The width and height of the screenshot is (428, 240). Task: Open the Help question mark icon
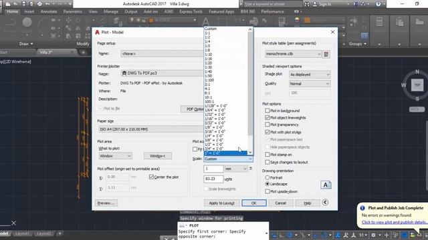point(378,4)
